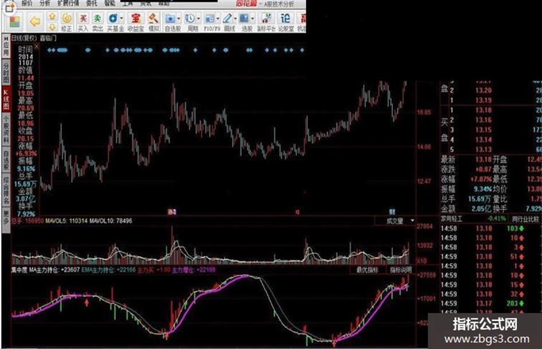This screenshot has width=542, height=349.
Task: Select the K线图 side tab
Action: click(6, 99)
